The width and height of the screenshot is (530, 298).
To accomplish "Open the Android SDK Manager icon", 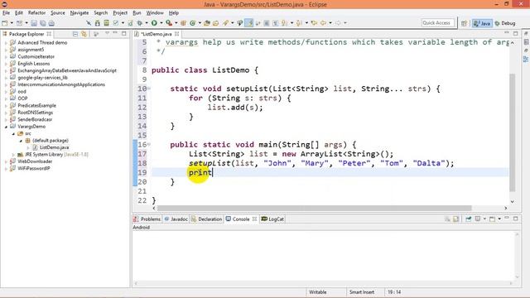I will (x=98, y=23).
